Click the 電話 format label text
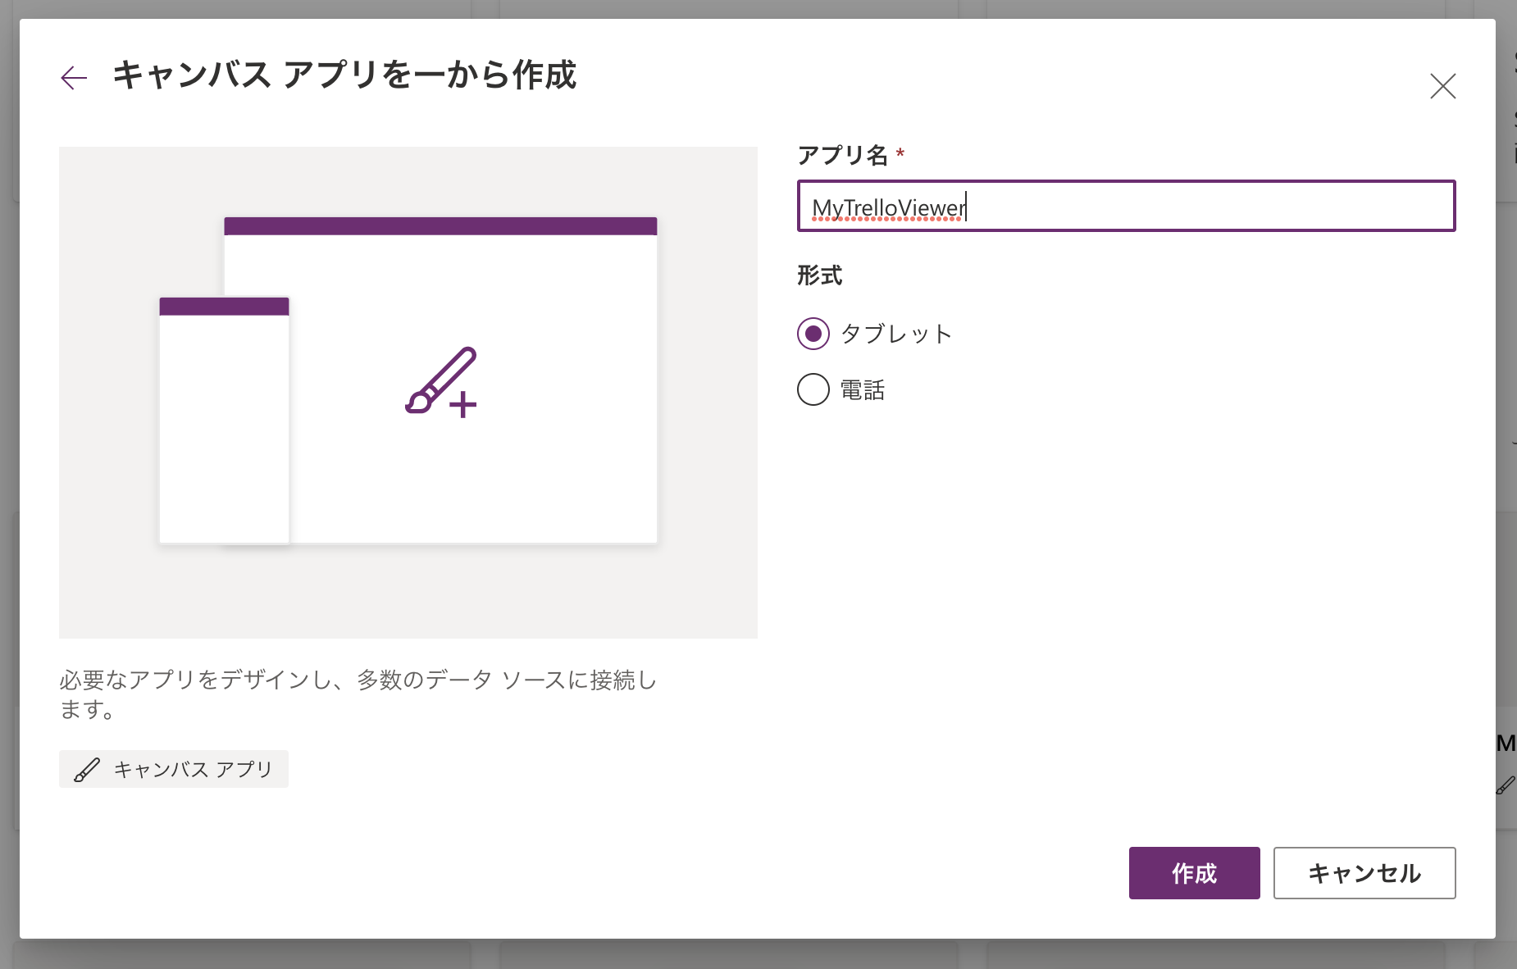The width and height of the screenshot is (1517, 969). click(863, 390)
